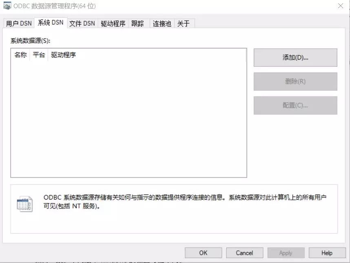Select the 系统 DSN tab
The width and height of the screenshot is (350, 263).
[49, 23]
